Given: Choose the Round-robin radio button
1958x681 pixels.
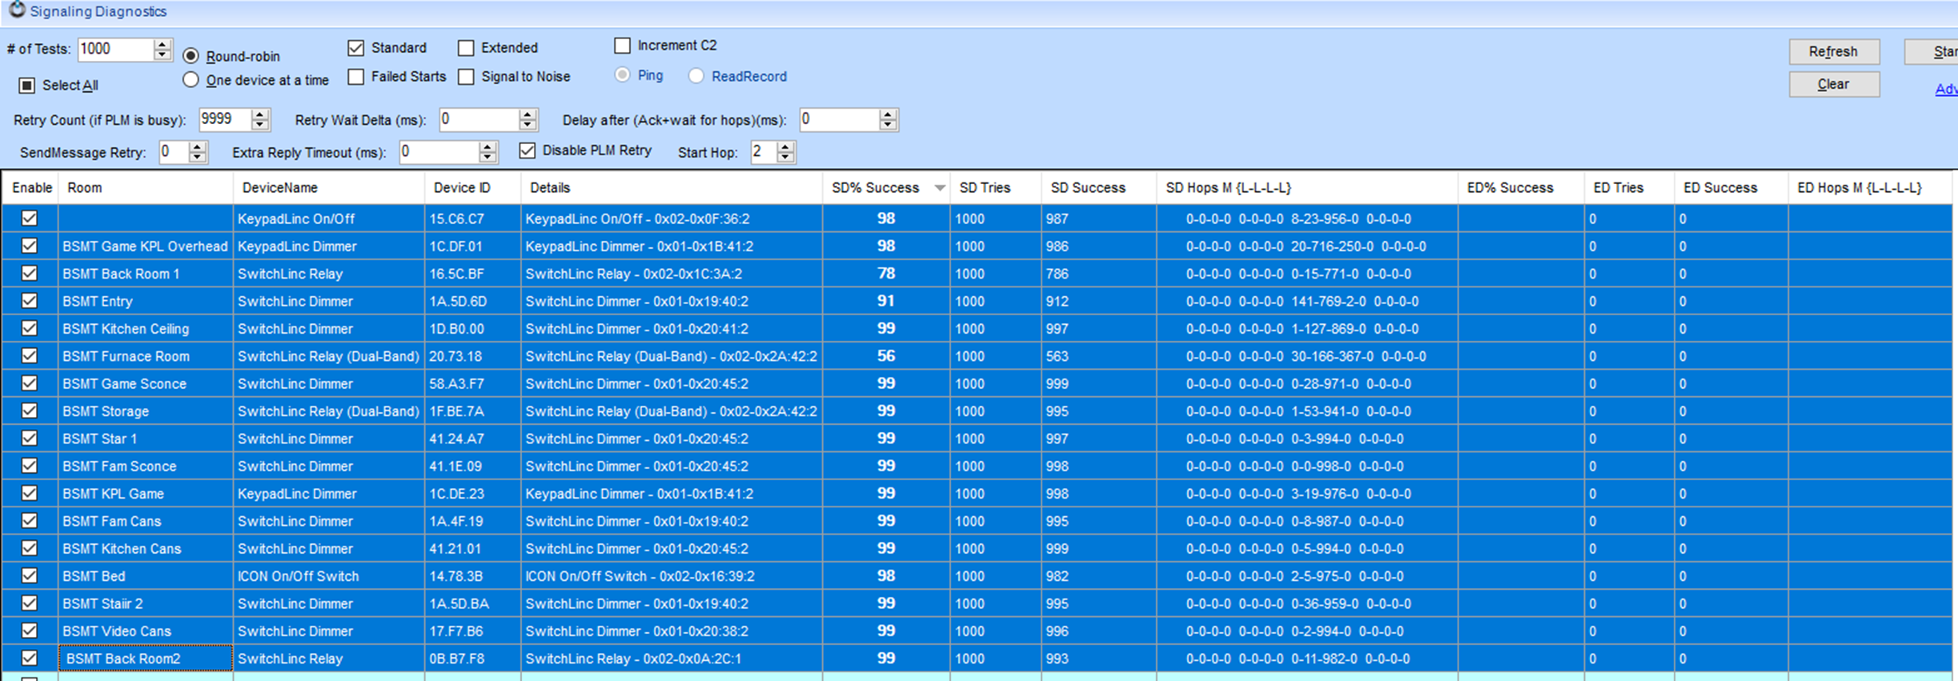Looking at the screenshot, I should click(x=191, y=56).
